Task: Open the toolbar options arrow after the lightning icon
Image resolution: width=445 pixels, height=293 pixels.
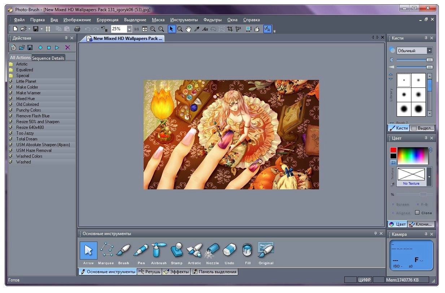Action: (274, 31)
